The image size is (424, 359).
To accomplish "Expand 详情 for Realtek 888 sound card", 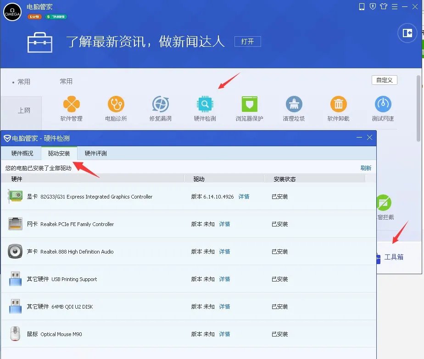I will coord(224,251).
